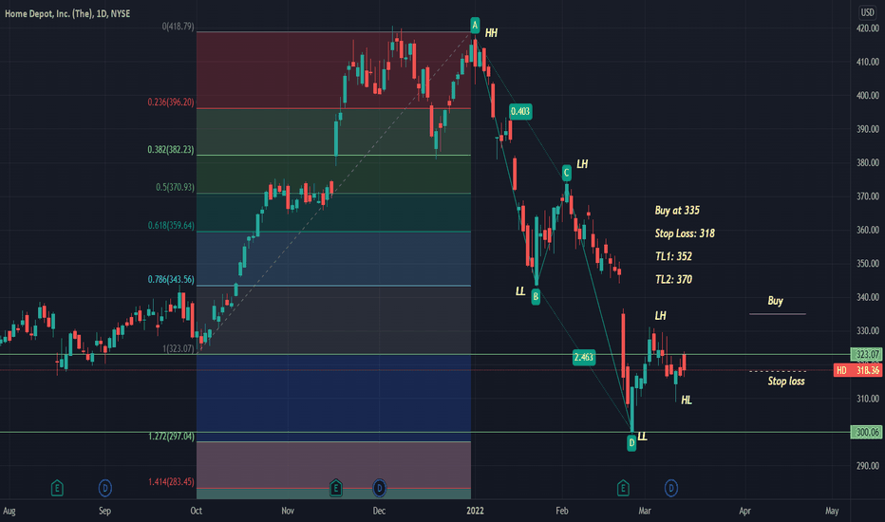This screenshot has width=885, height=522.
Task: Click the LL label beside point D
Action: (x=642, y=437)
